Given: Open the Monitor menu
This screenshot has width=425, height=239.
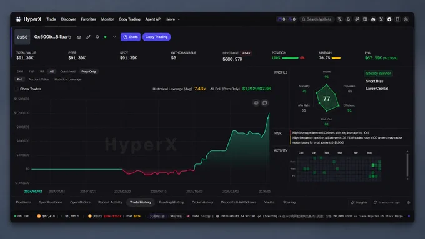Looking at the screenshot, I should pyautogui.click(x=107, y=19).
